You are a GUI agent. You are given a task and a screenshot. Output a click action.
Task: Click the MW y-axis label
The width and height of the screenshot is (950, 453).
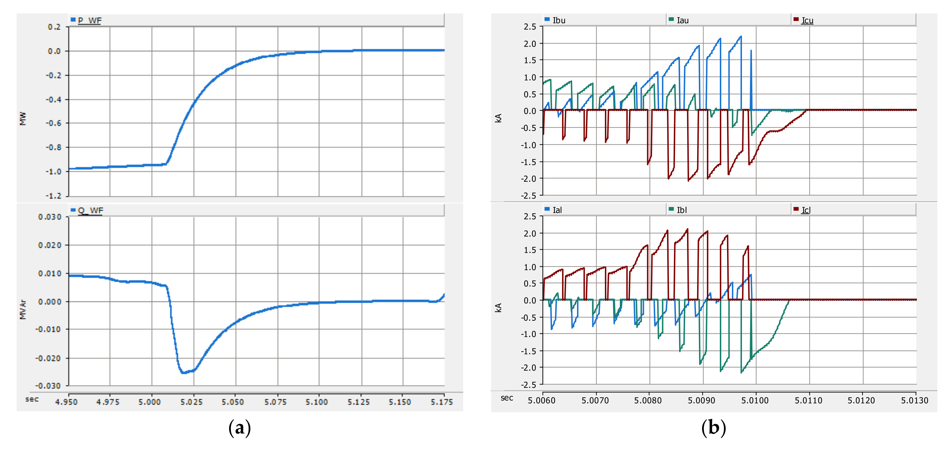click(23, 119)
